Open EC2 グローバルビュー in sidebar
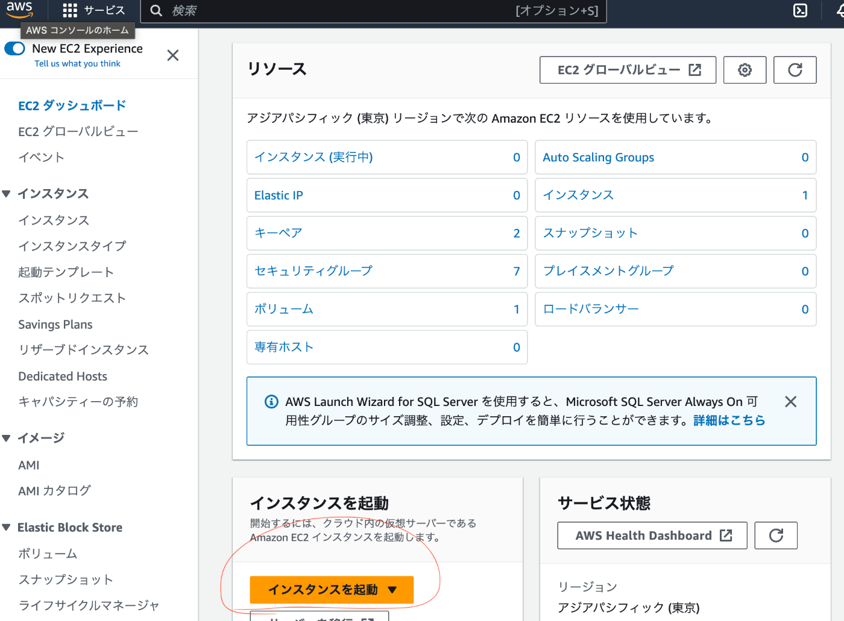This screenshot has width=844, height=621. click(78, 131)
